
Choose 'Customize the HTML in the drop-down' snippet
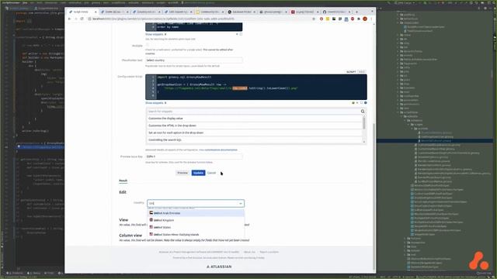[255, 126]
